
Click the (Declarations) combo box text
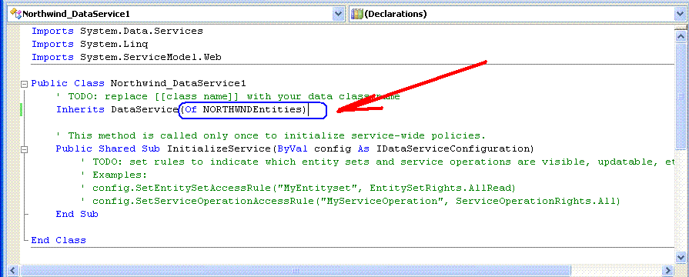tap(396, 14)
